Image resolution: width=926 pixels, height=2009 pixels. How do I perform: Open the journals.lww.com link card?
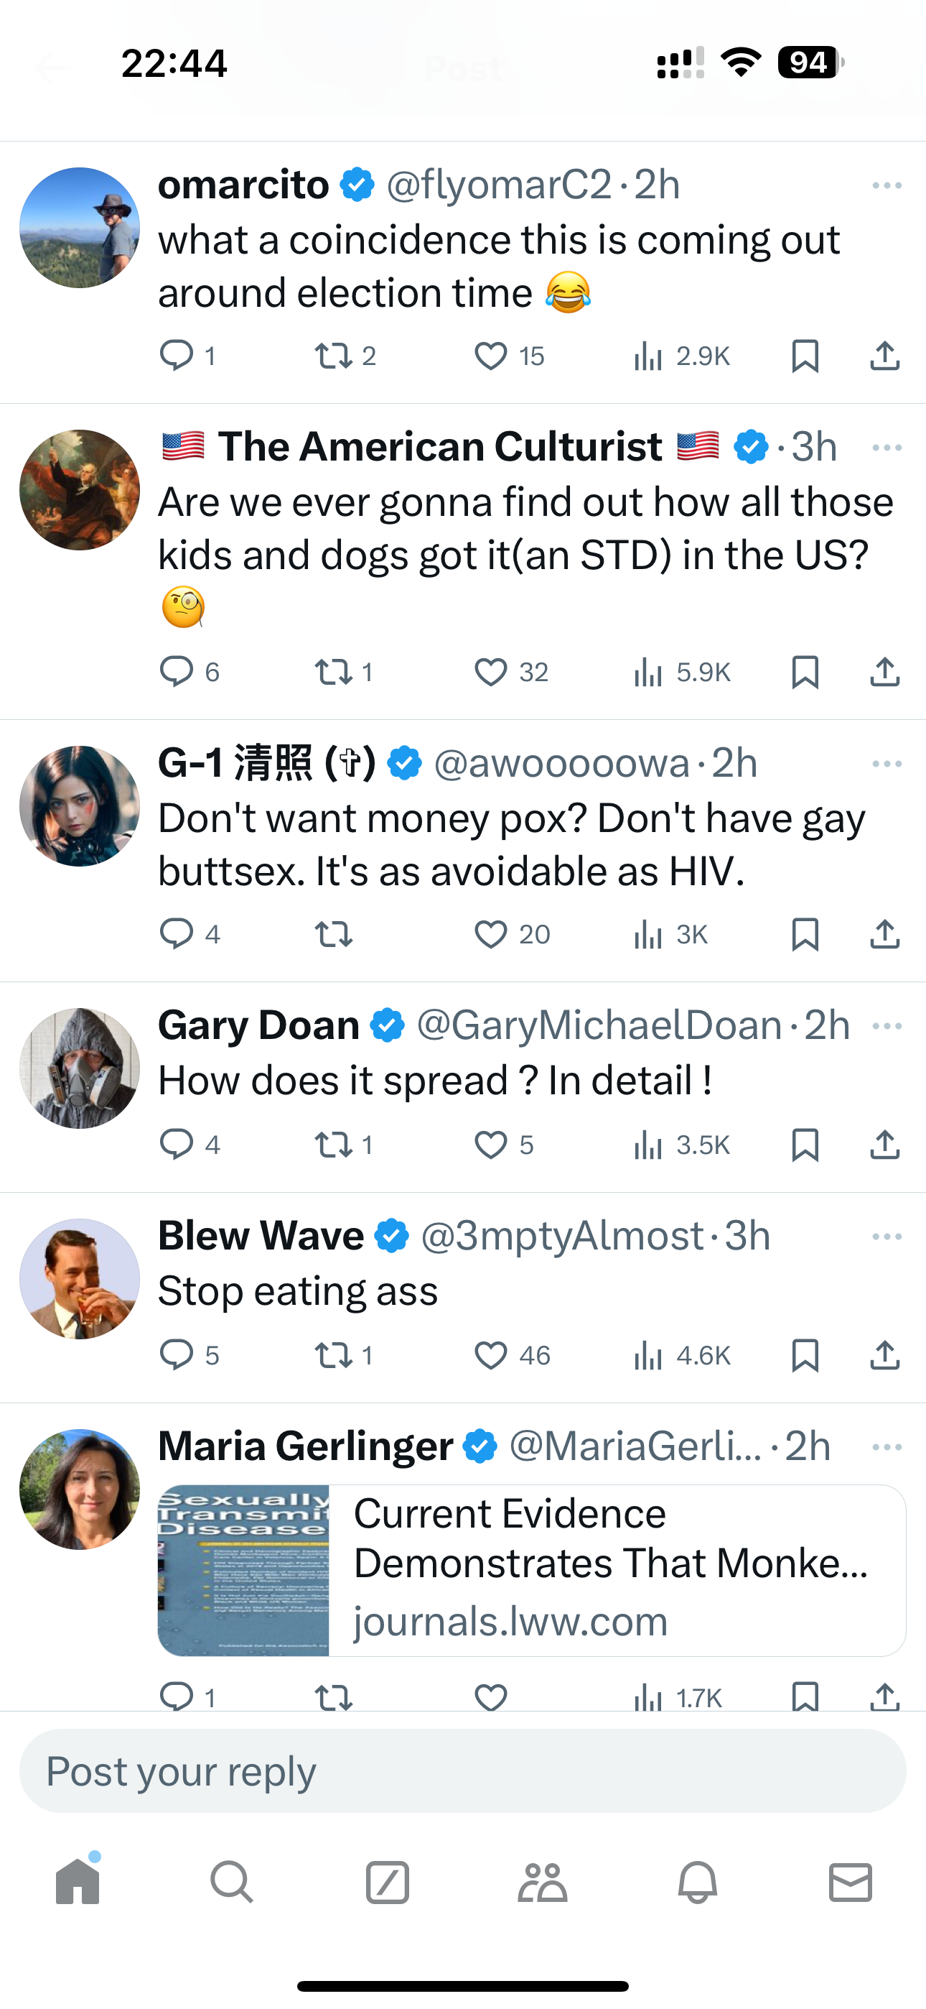click(532, 1570)
